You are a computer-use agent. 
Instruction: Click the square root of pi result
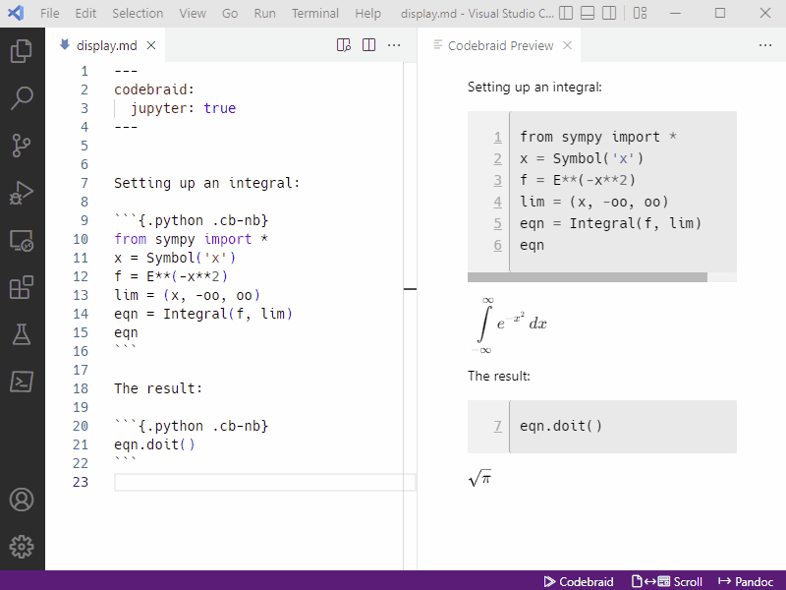[x=479, y=478]
